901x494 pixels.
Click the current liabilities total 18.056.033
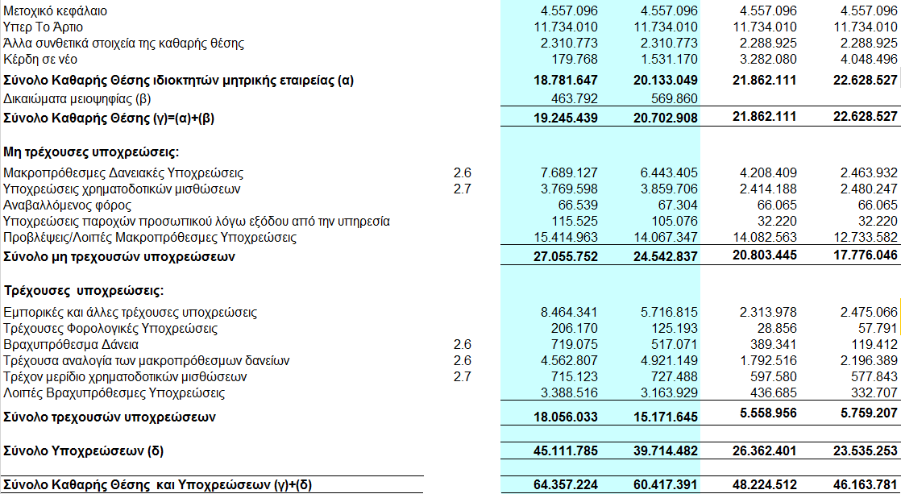(x=566, y=417)
